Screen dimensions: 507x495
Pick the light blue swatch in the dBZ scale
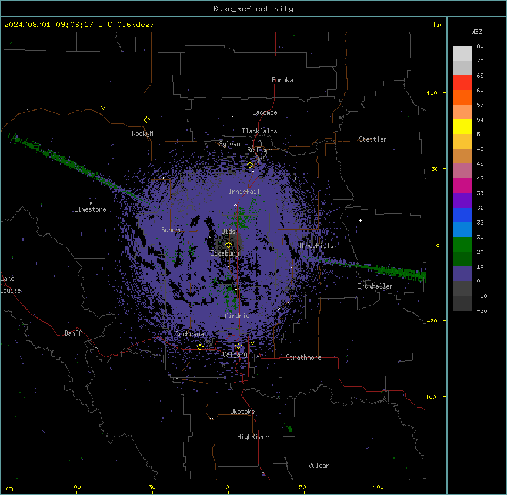[462, 230]
